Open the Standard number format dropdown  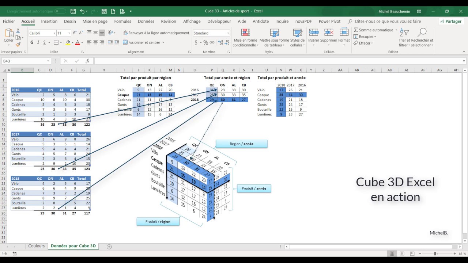pos(228,33)
